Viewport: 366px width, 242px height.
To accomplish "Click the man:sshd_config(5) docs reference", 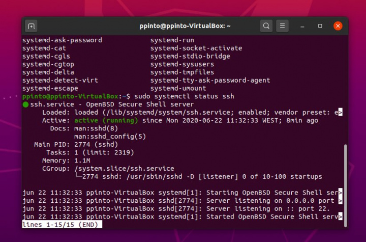I will pyautogui.click(x=110, y=137).
